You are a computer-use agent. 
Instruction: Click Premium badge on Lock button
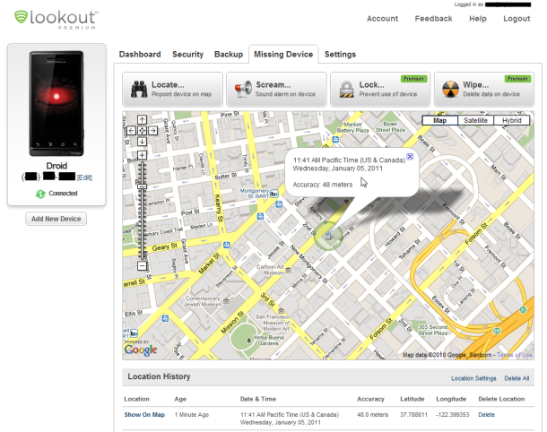413,79
